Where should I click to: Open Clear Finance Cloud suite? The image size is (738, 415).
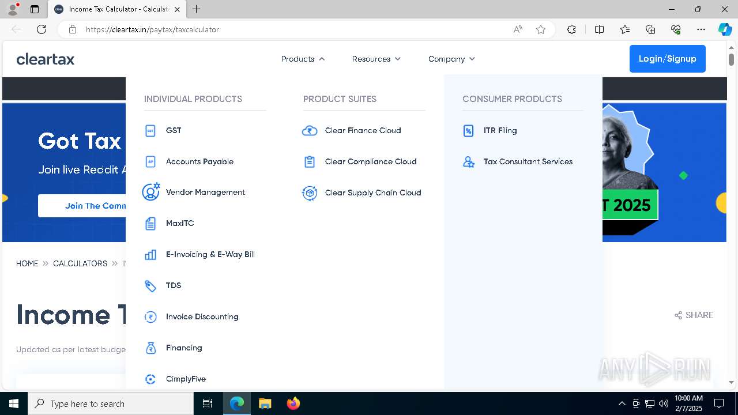363,131
